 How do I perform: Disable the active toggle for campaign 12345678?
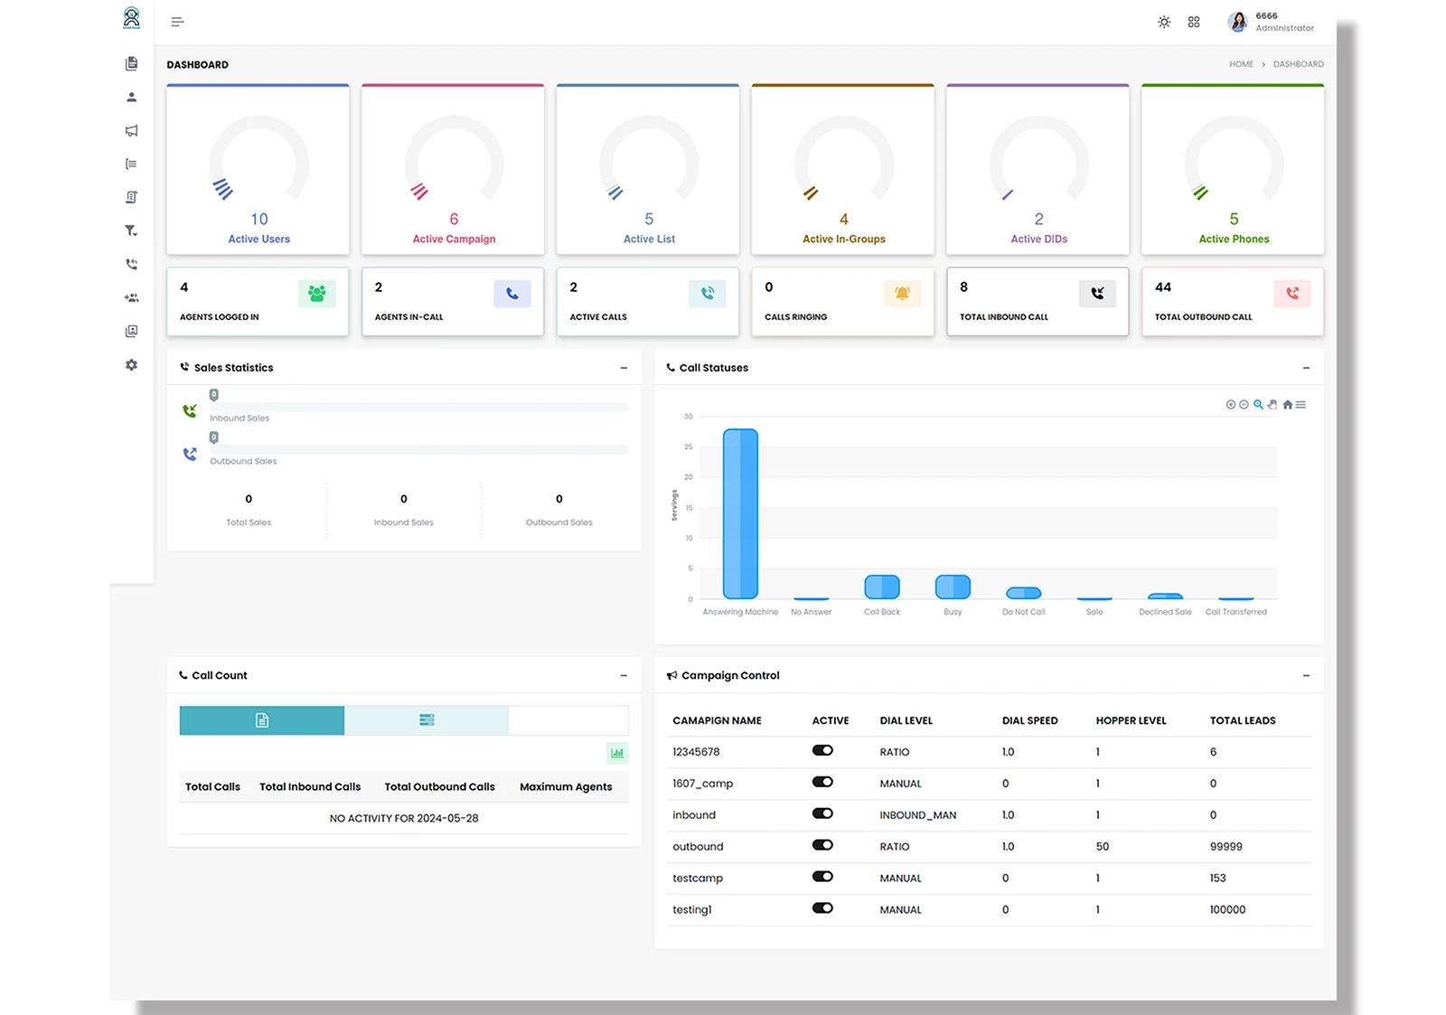coord(822,750)
